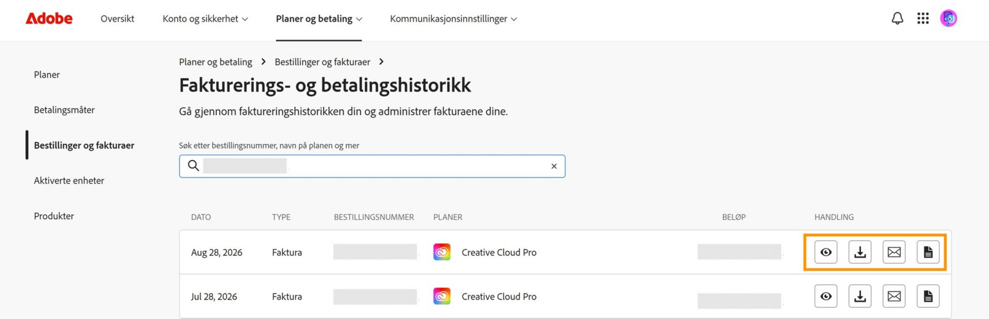This screenshot has width=989, height=319.
Task: Click the PLANER column header
Action: point(448,217)
